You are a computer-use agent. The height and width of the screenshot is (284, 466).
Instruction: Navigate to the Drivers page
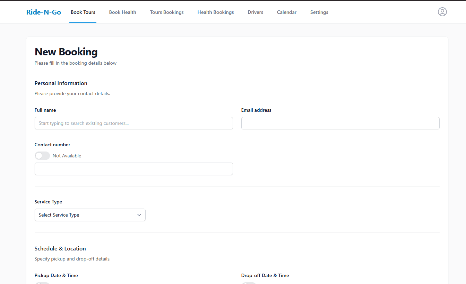(x=255, y=12)
